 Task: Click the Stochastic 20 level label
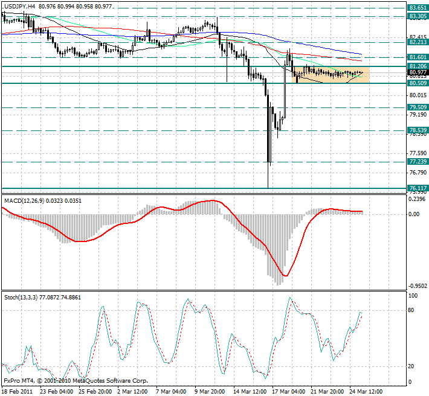click(411, 366)
